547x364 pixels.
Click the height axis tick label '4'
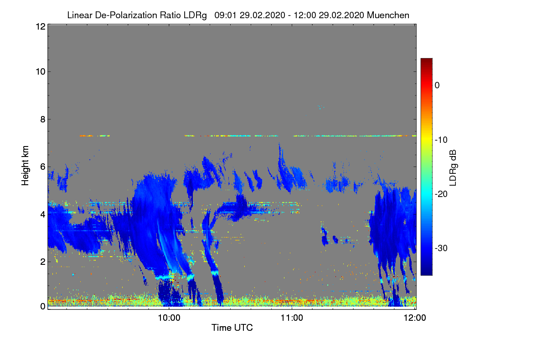pyautogui.click(x=42, y=214)
